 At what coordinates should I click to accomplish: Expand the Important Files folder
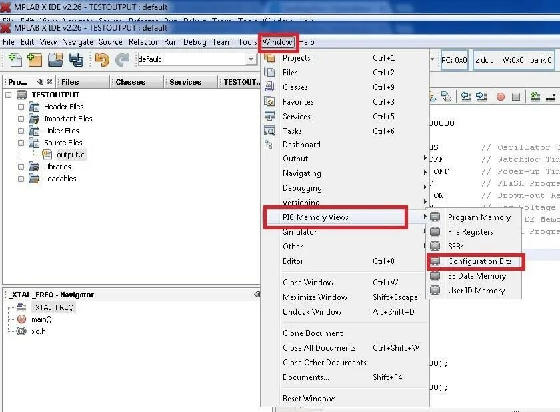pyautogui.click(x=21, y=119)
